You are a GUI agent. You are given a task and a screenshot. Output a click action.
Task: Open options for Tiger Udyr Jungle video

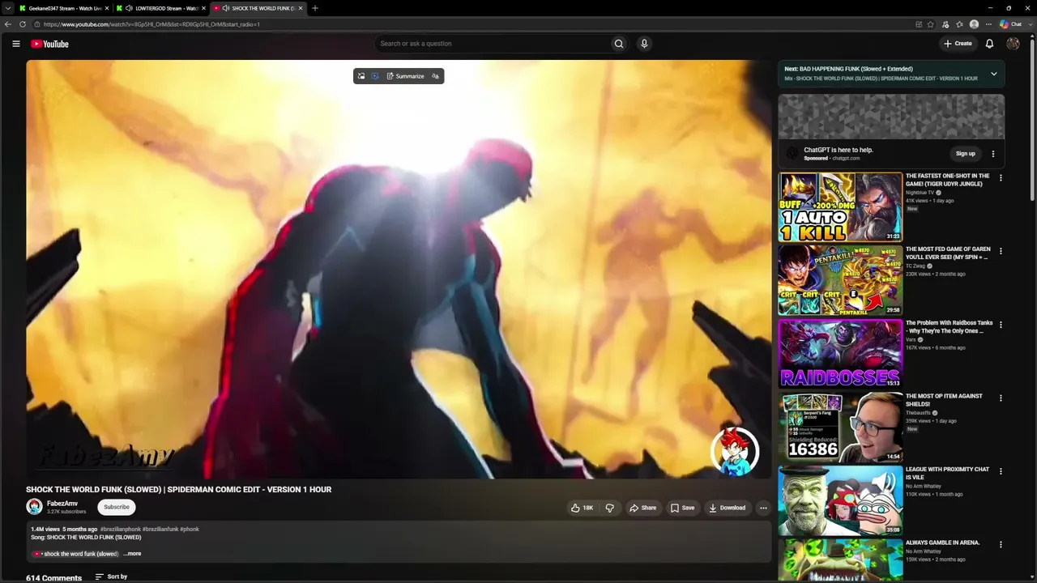click(x=1001, y=178)
